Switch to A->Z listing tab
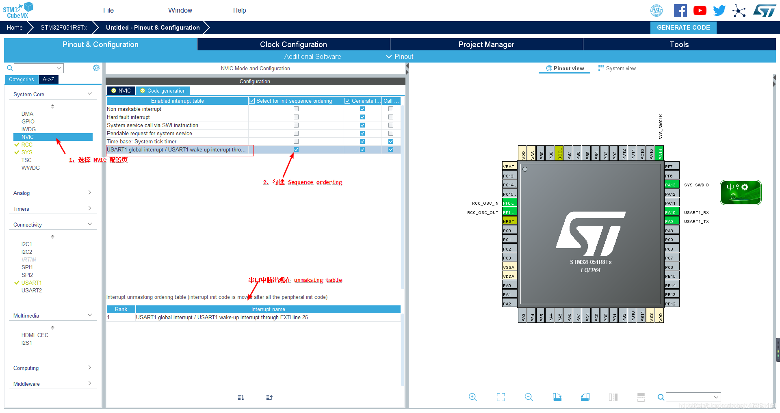The width and height of the screenshot is (780, 413). (48, 79)
